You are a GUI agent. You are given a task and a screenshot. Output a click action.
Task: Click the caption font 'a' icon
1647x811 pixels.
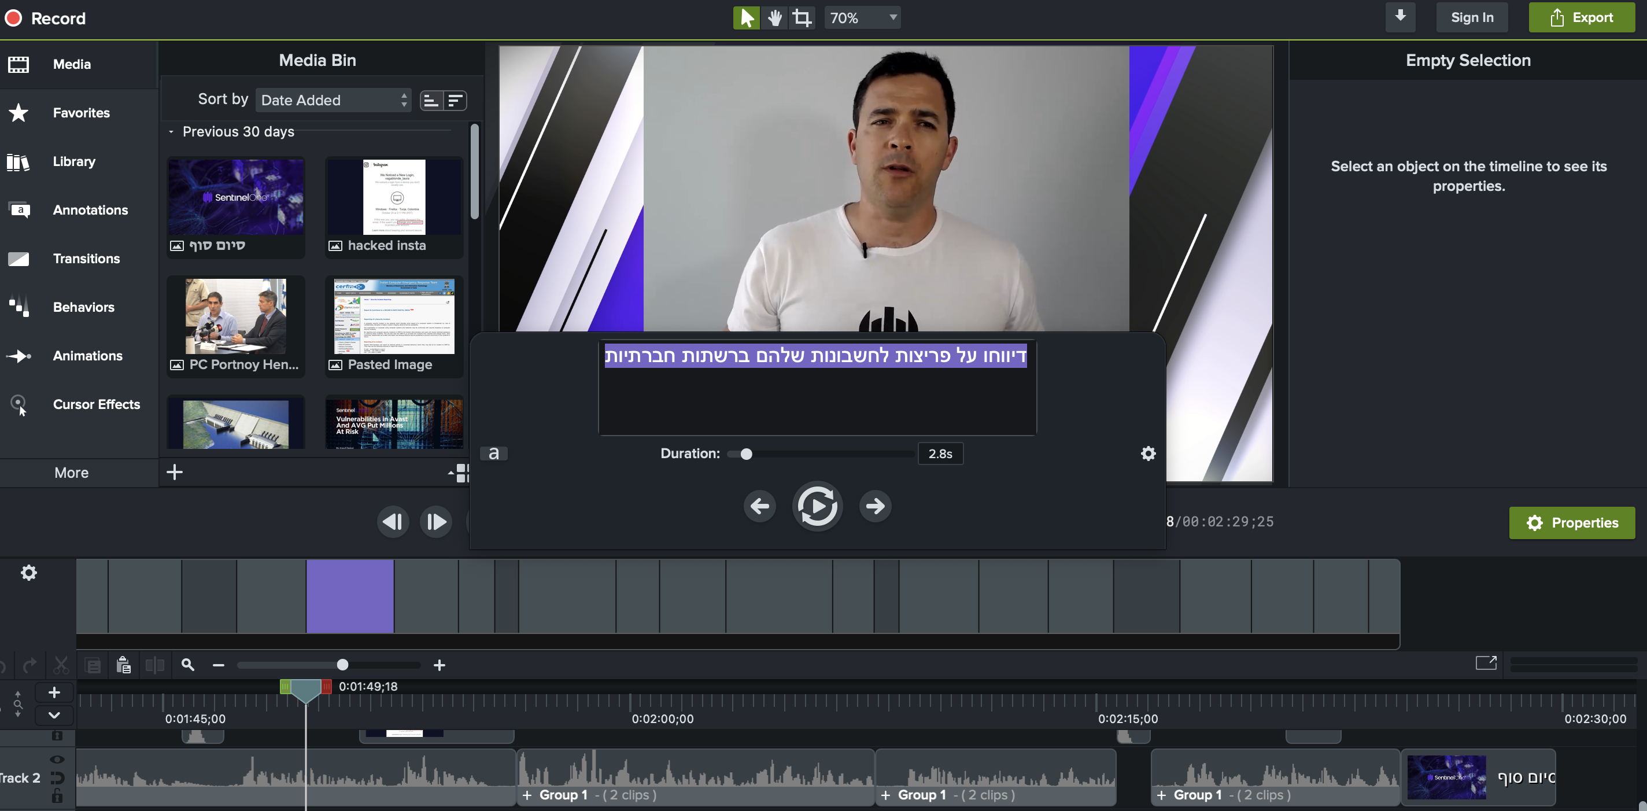tap(493, 454)
